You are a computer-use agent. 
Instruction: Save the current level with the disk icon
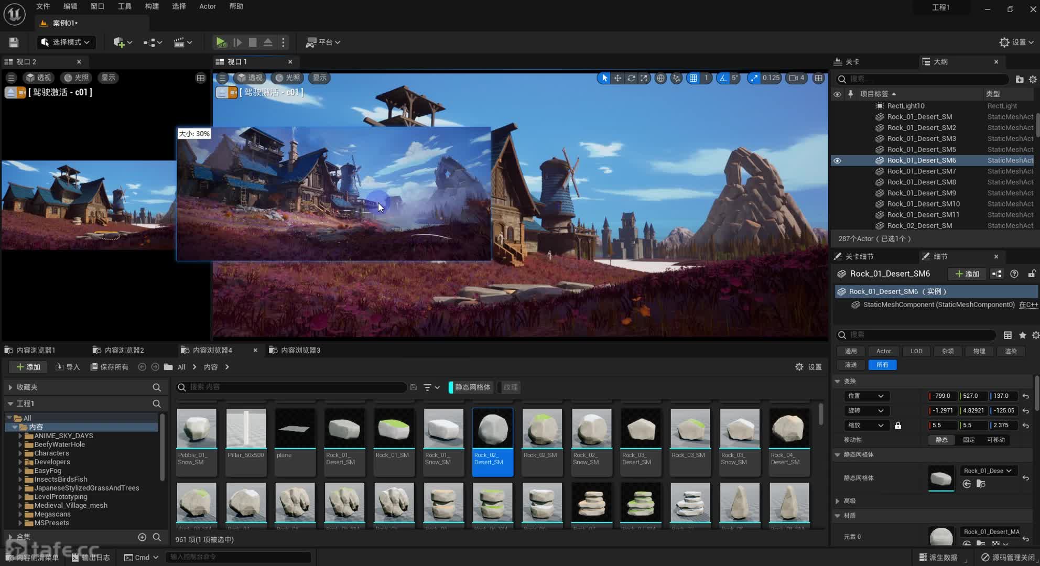(x=14, y=42)
